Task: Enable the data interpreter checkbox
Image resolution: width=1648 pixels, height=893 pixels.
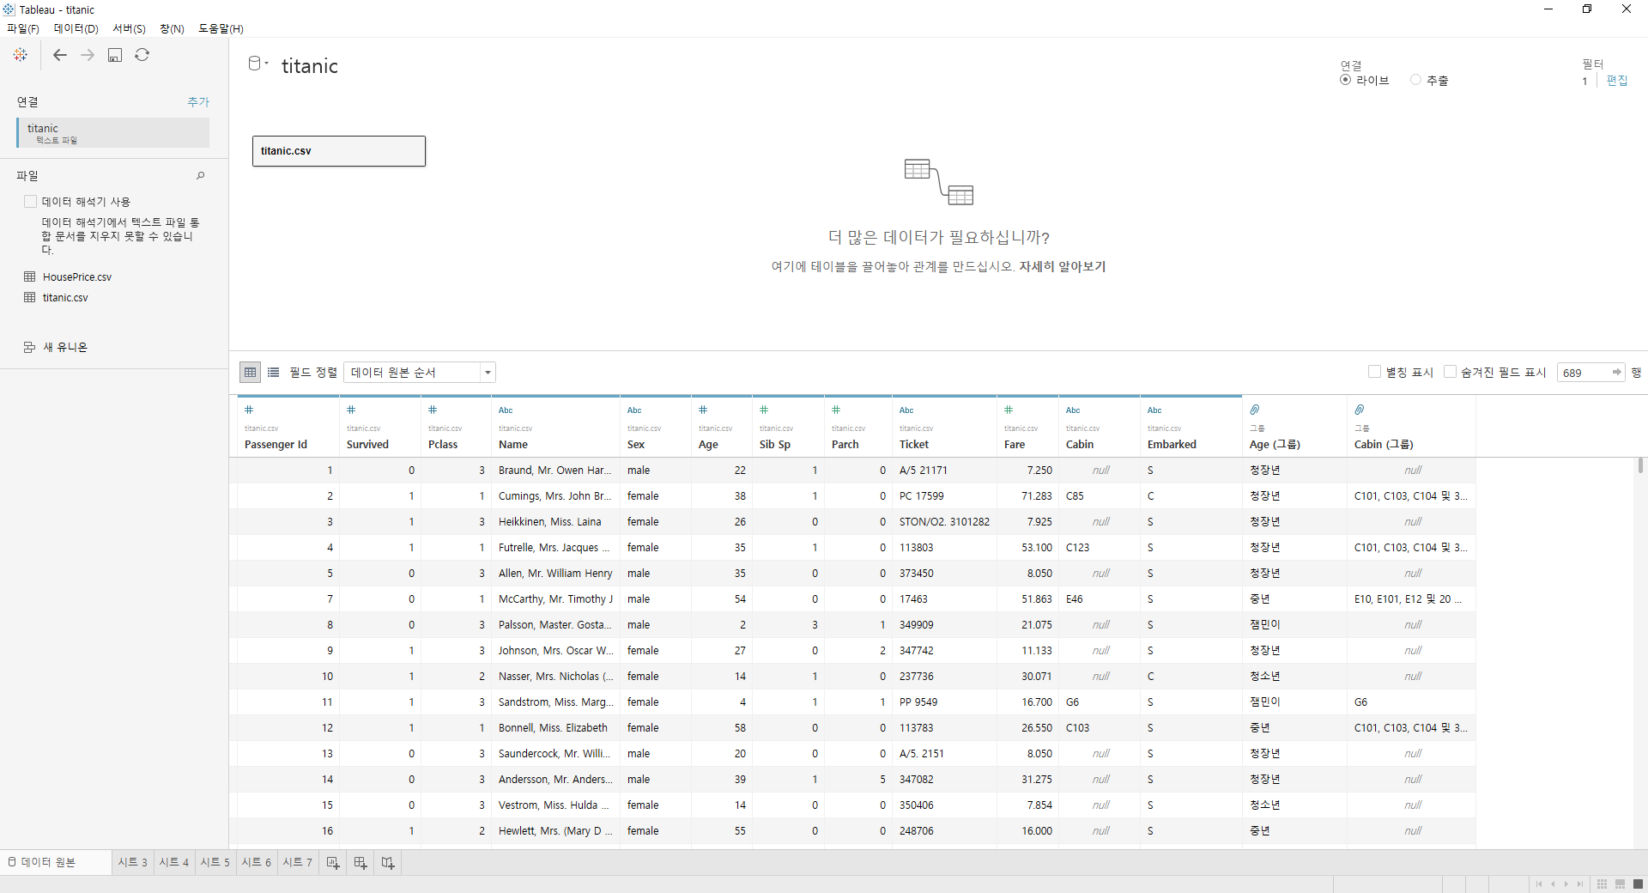Action: point(31,202)
